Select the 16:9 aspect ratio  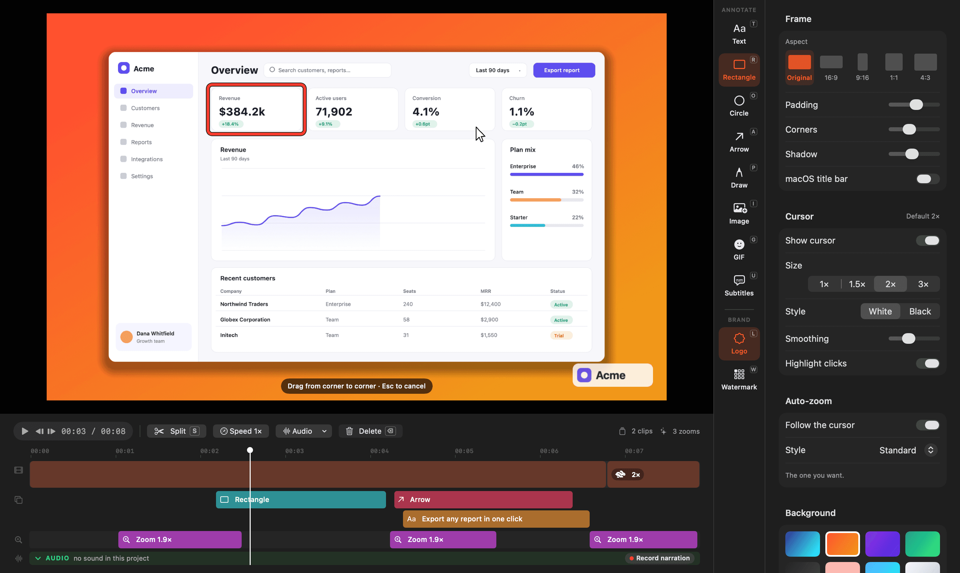point(831,68)
